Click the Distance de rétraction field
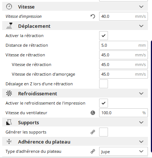The image size is (152, 158). tap(124, 45)
